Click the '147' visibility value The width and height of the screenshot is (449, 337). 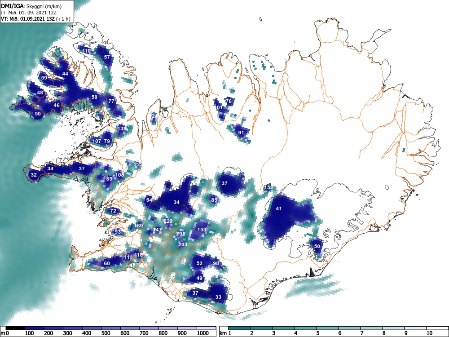[x=157, y=230]
